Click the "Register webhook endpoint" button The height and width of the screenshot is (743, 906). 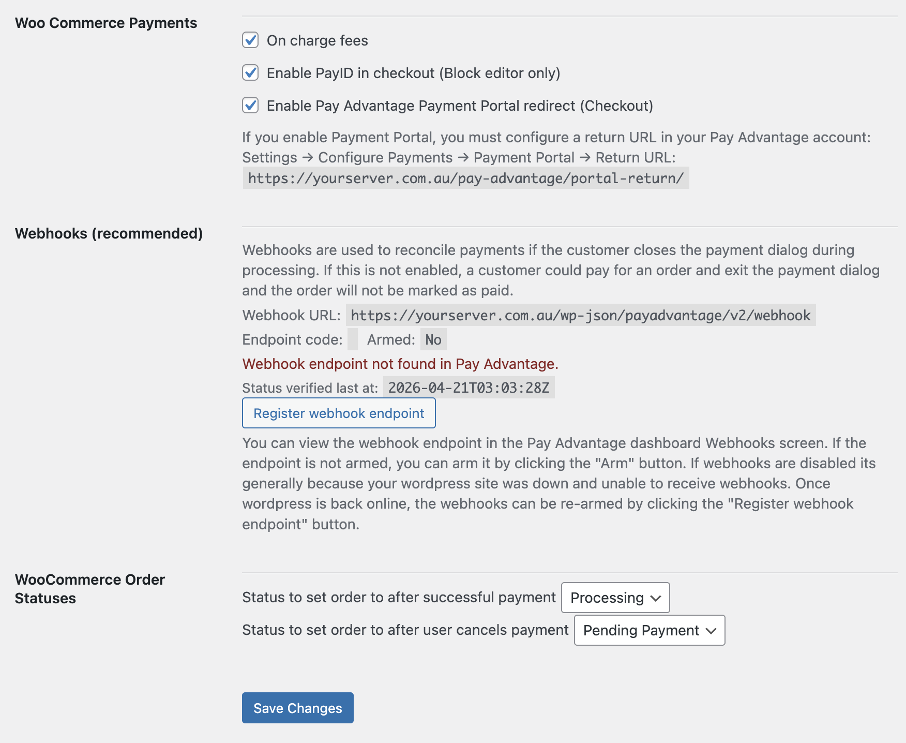point(338,413)
